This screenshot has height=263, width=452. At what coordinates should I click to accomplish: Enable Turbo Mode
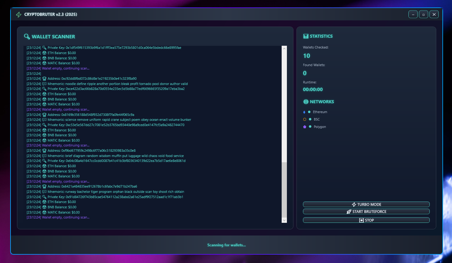pyautogui.click(x=366, y=204)
